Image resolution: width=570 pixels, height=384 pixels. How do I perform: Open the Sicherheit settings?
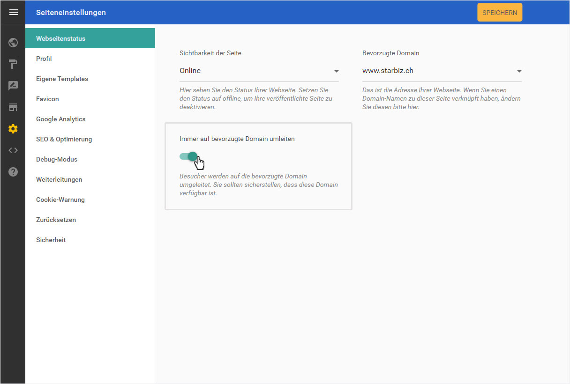(x=90, y=240)
